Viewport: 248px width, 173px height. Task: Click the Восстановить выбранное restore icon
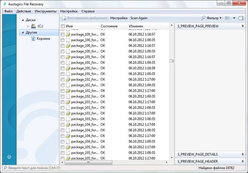[64, 18]
